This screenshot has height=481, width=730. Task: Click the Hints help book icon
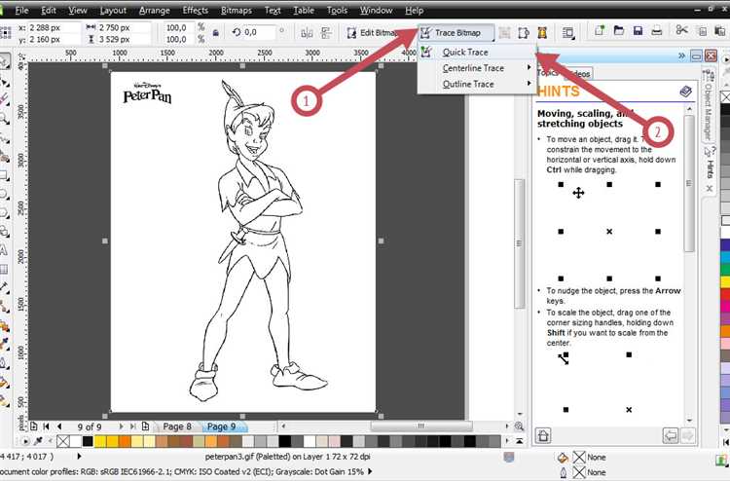685,92
